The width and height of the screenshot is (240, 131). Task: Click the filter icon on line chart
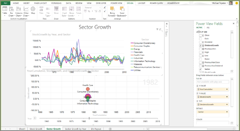tap(157, 29)
